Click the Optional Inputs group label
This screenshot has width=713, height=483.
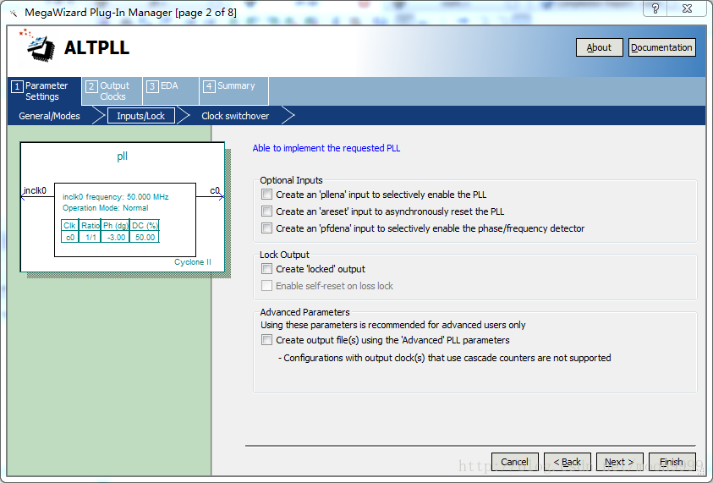pyautogui.click(x=291, y=180)
